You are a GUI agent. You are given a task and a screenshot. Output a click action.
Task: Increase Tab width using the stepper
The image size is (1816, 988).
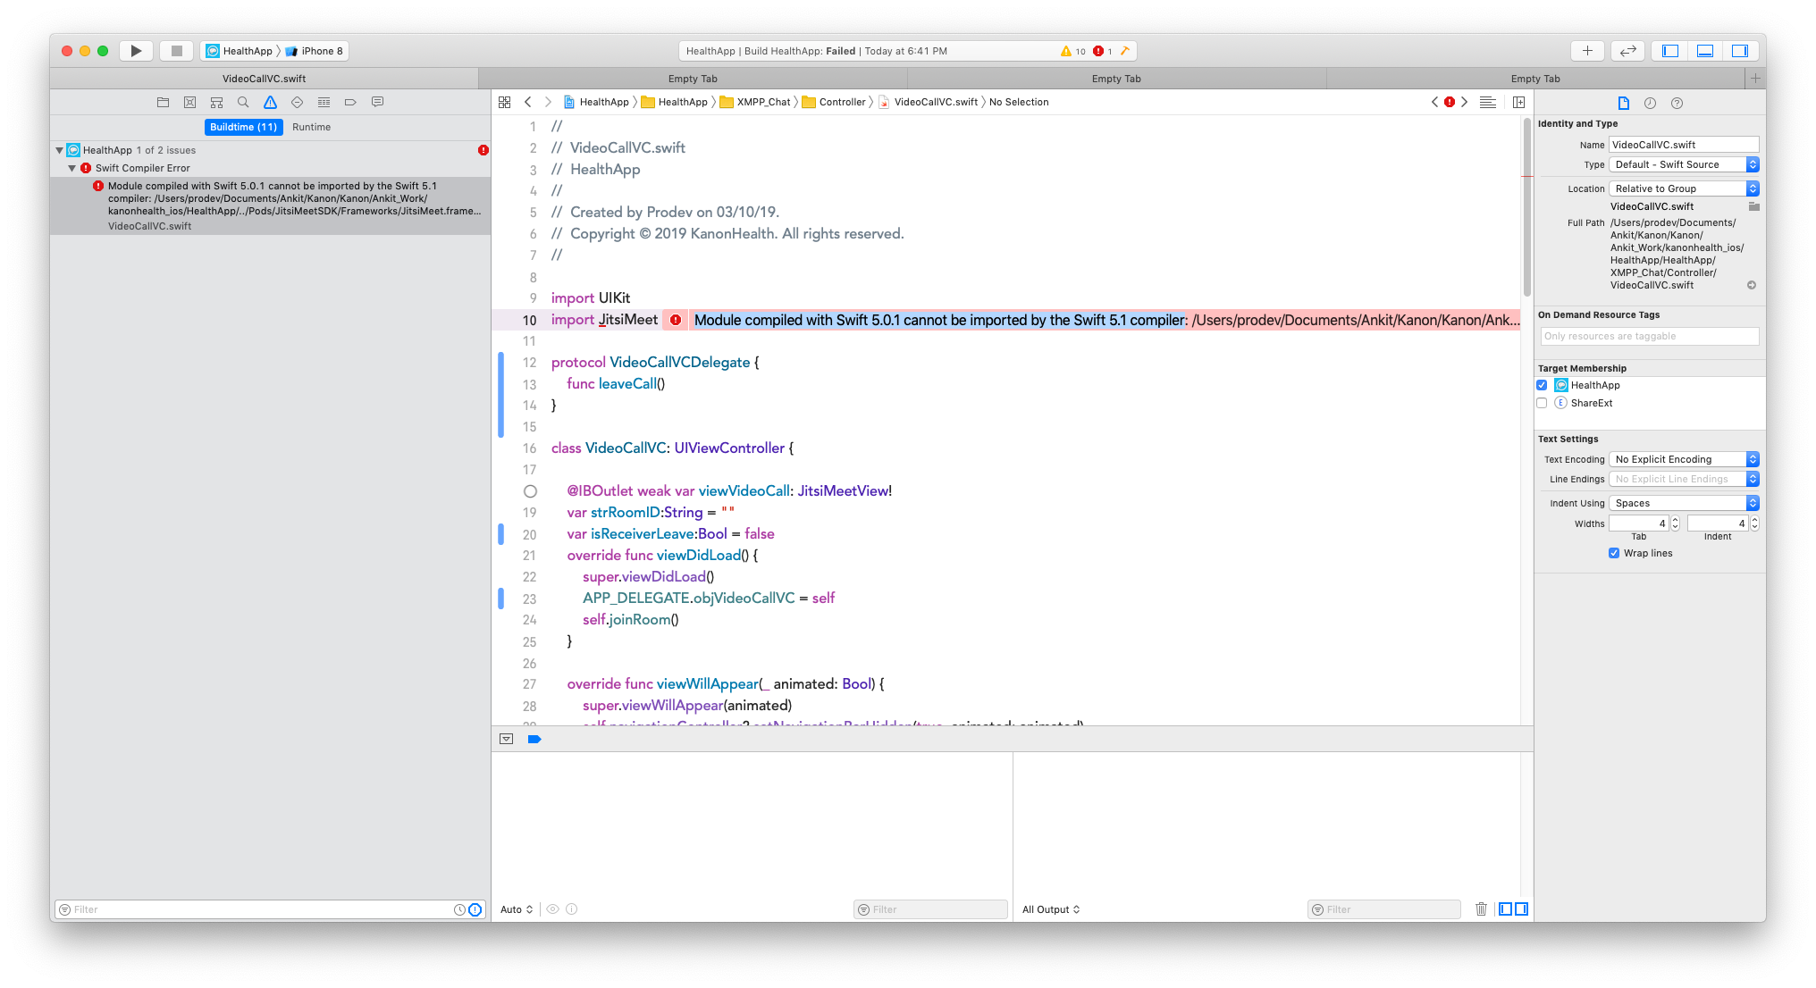(1675, 519)
